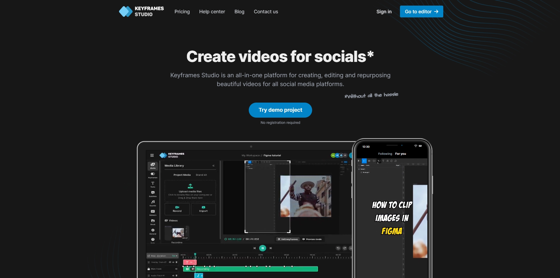
Task: Open the Subtitles panel icon
Action: click(x=153, y=194)
